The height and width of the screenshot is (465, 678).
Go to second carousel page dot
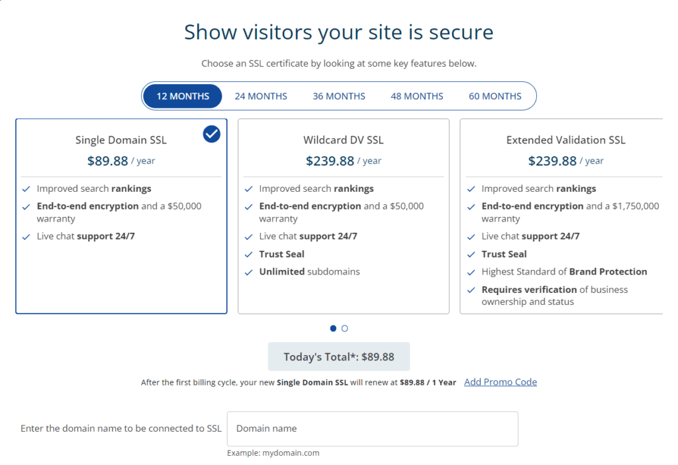[x=345, y=328]
